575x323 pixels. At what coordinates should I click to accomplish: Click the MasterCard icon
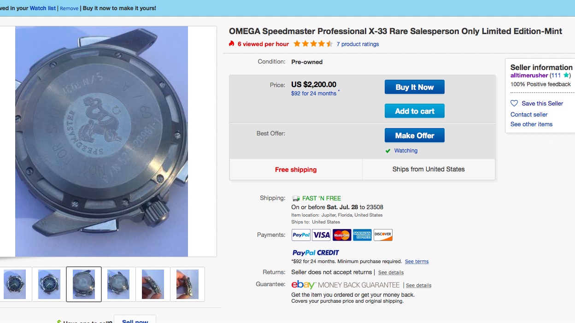coord(342,235)
